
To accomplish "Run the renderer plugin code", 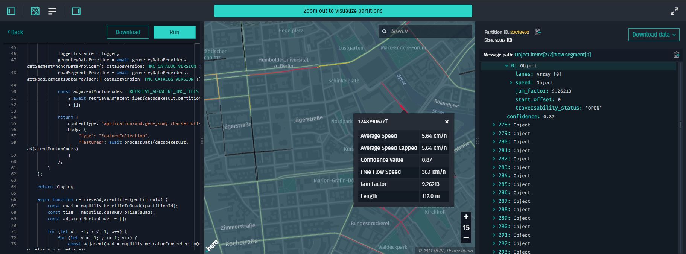I will [175, 32].
